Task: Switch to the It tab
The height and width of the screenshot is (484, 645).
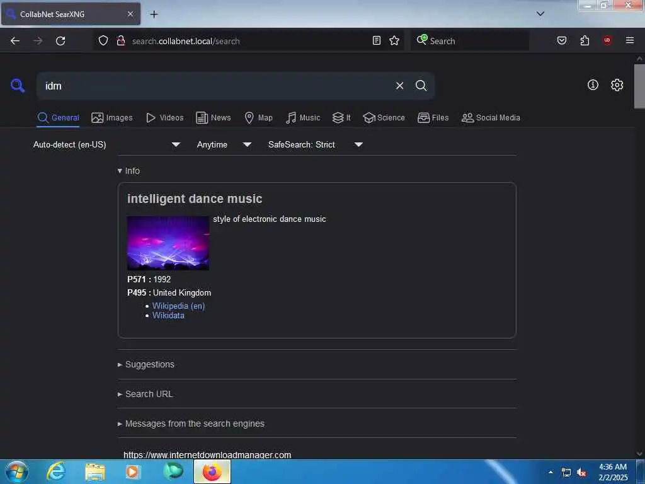Action: (341, 118)
